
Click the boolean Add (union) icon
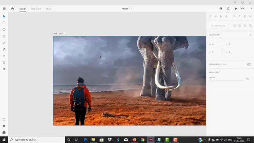click(x=235, y=25)
